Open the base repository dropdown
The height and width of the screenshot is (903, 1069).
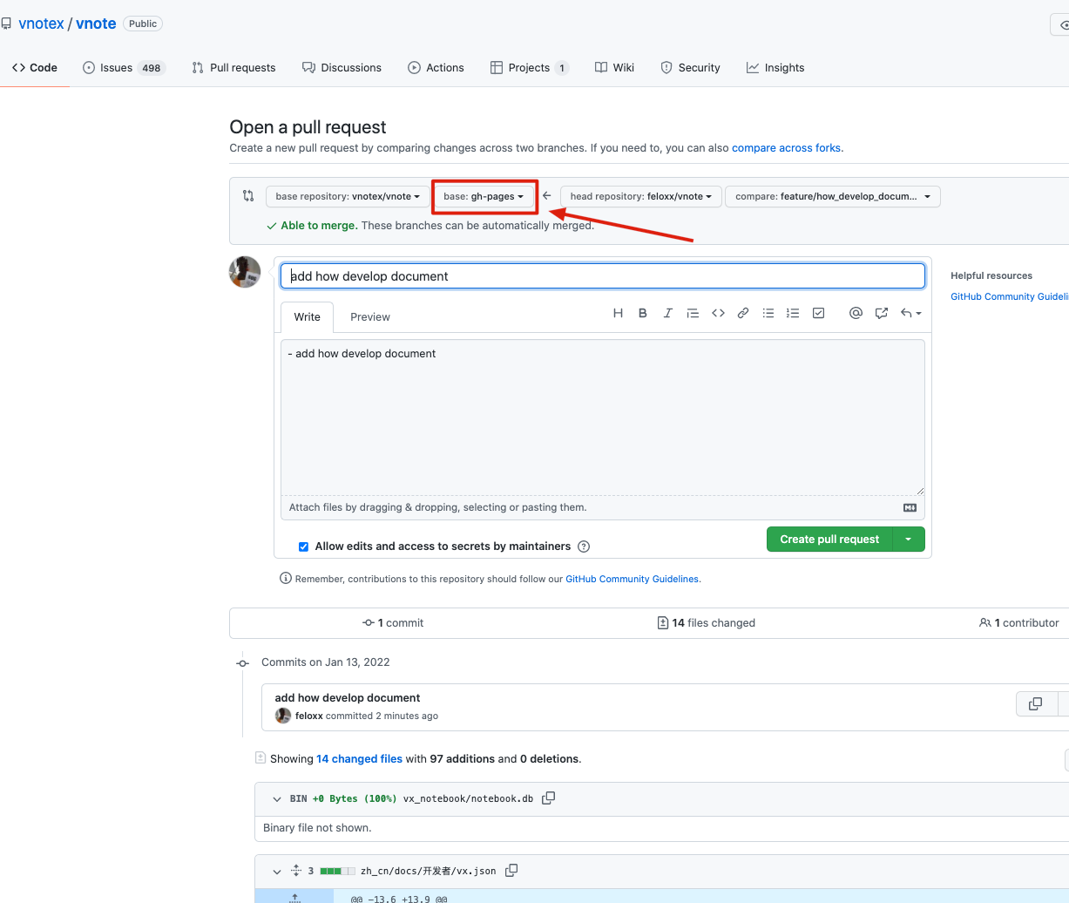point(348,196)
